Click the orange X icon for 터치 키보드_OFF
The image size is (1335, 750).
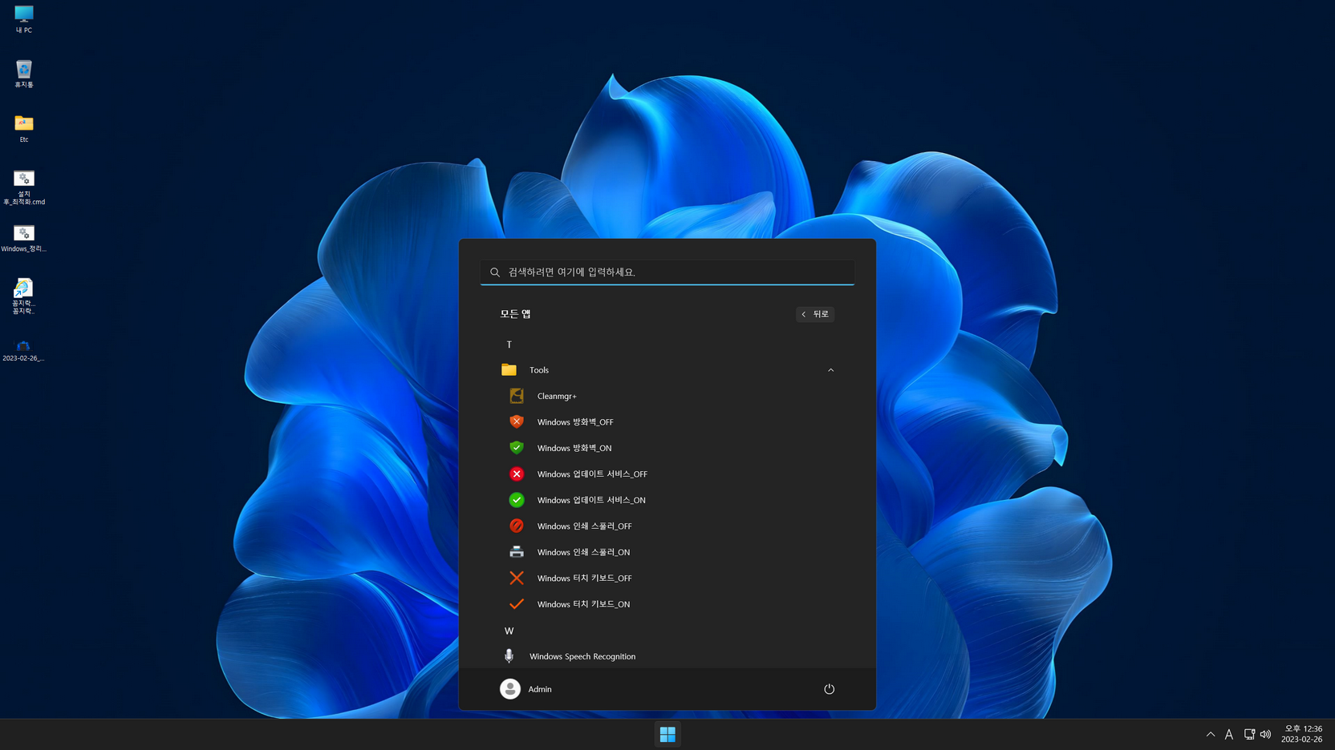(517, 578)
